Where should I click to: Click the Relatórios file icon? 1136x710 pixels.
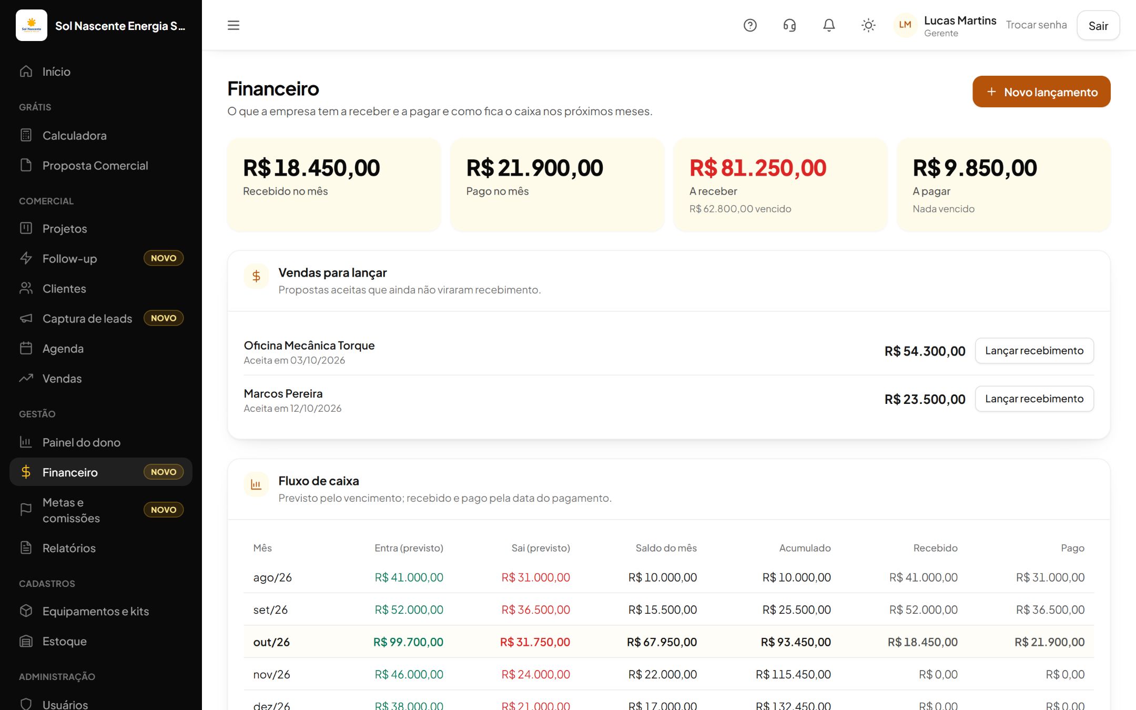[x=26, y=547]
